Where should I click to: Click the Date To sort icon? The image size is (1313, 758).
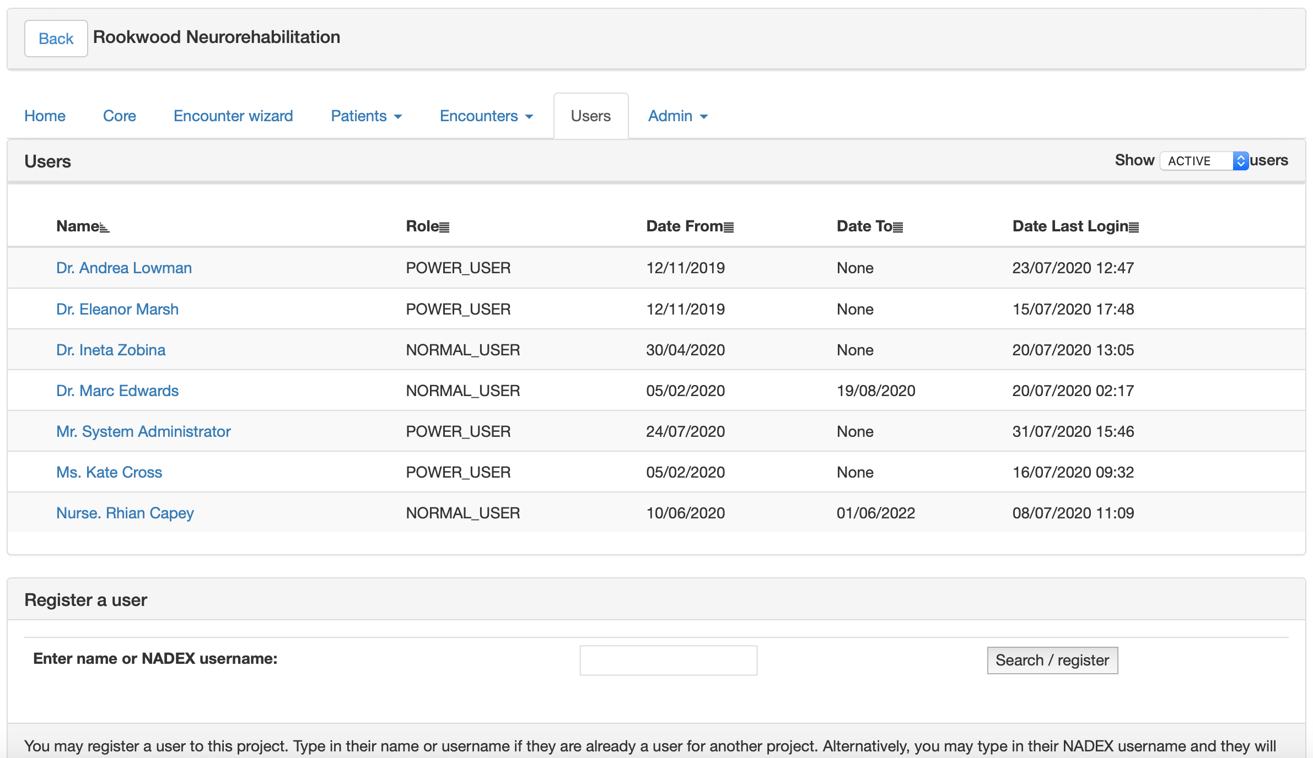pos(898,227)
